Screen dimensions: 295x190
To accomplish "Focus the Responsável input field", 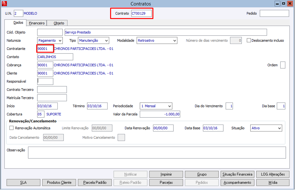I will point(45,81).
